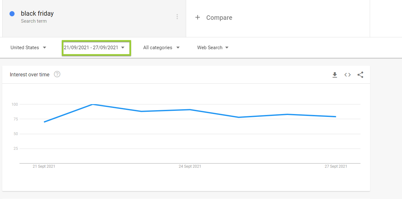The width and height of the screenshot is (402, 199).
Task: Open the Web Search type dropdown
Action: [212, 47]
